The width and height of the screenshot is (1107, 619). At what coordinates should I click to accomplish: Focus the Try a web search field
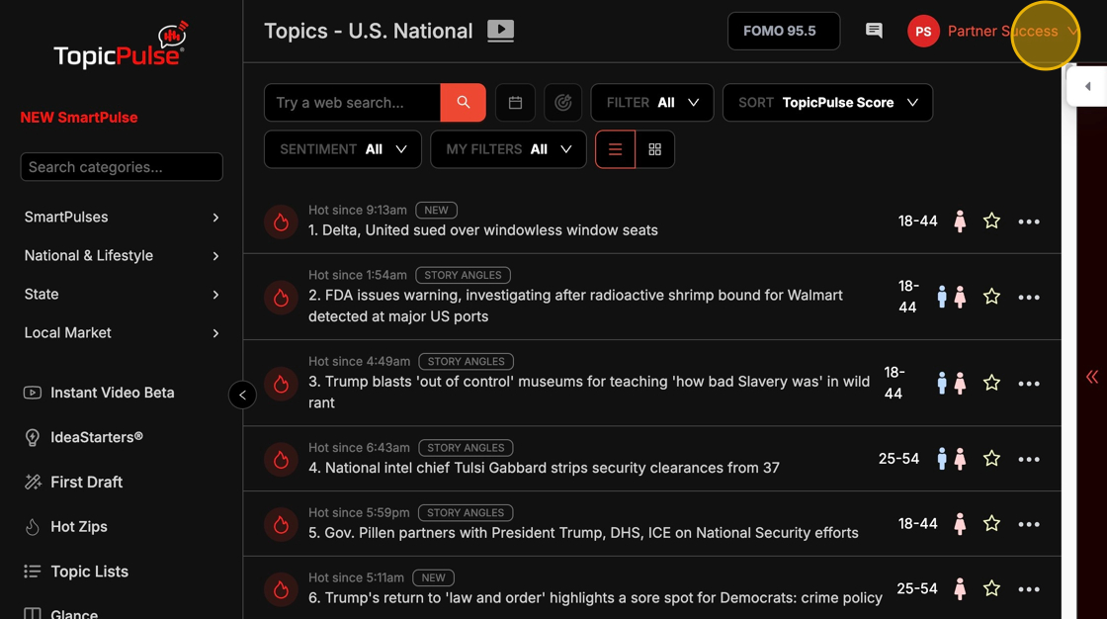[352, 103]
